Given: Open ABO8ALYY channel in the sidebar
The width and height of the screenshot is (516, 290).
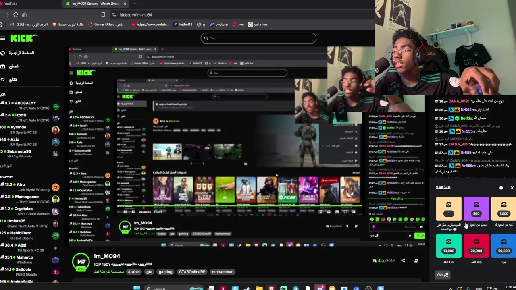Looking at the screenshot, I should (30, 106).
